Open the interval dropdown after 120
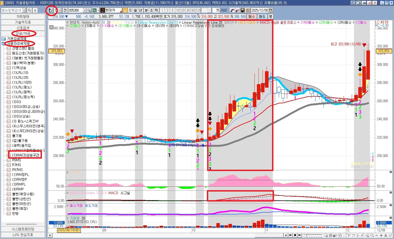This screenshot has width=394, height=239. point(210,10)
